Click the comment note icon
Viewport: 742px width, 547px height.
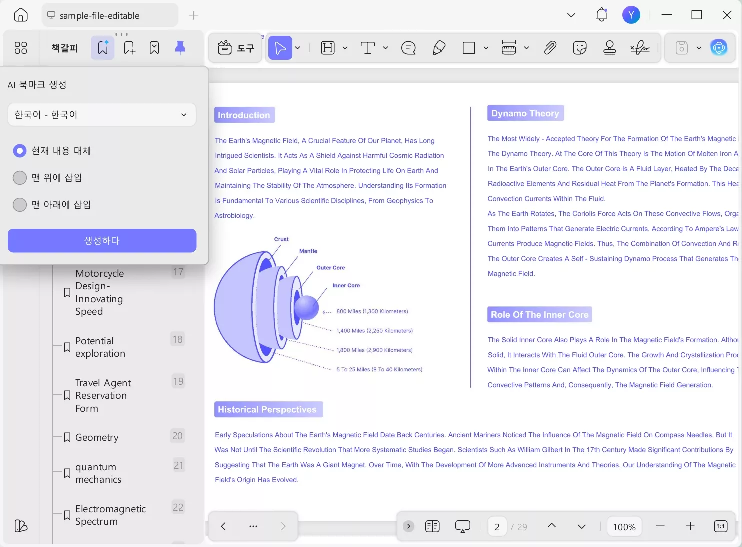[x=408, y=48]
